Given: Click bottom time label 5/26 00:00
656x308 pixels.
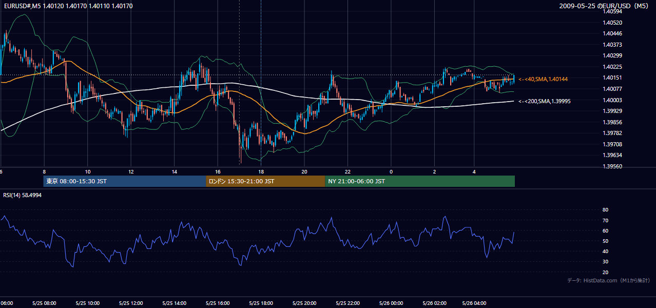Looking at the screenshot, I should click(x=390, y=303).
